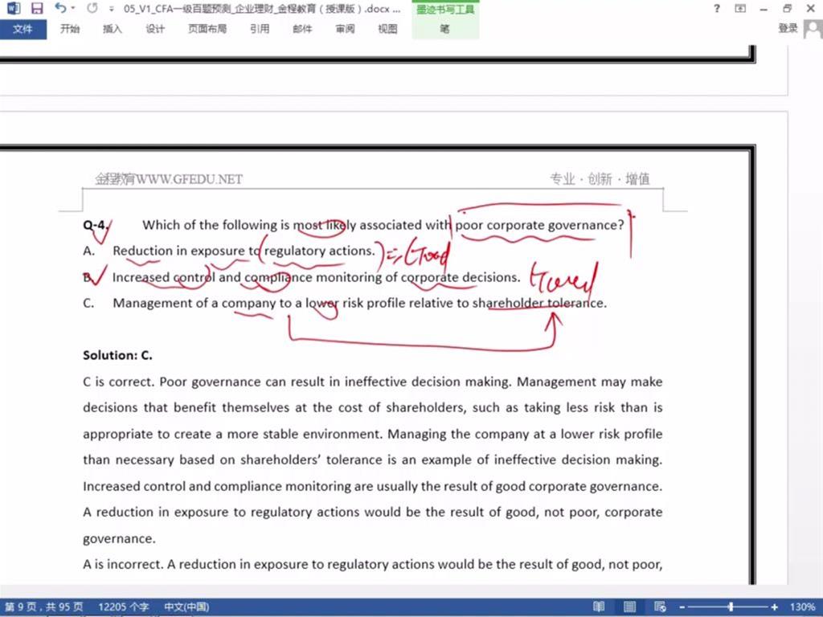The height and width of the screenshot is (617, 823).
Task: Click the user account avatar icon
Action: 813,29
